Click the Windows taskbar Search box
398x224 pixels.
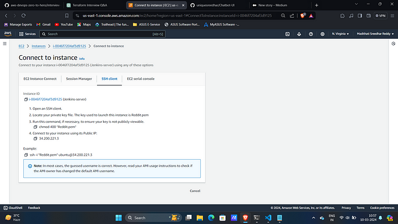tap(154, 218)
